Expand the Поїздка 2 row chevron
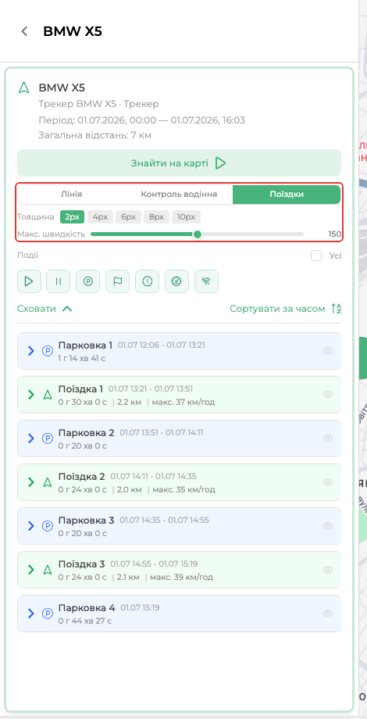367x719 pixels. point(31,482)
